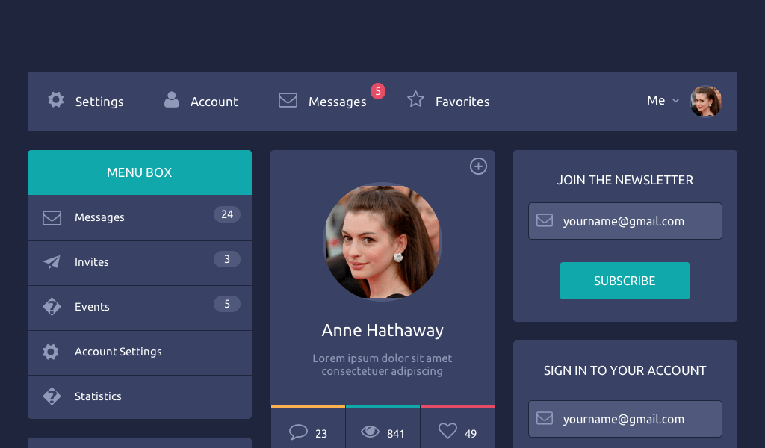Open Statistics from the sidebar menu
The image size is (765, 448).
98,396
